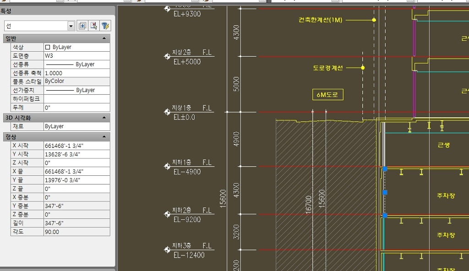Click the 색상 ByLayer color swatch

click(48, 47)
